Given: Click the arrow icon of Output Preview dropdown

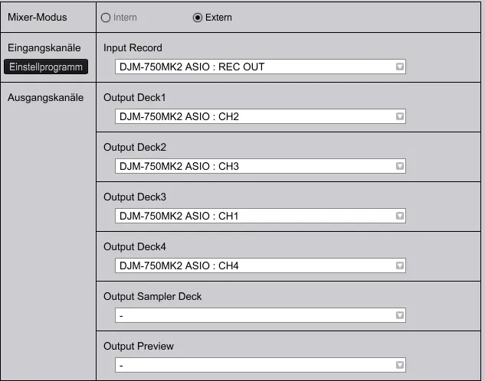Looking at the screenshot, I should 399,365.
